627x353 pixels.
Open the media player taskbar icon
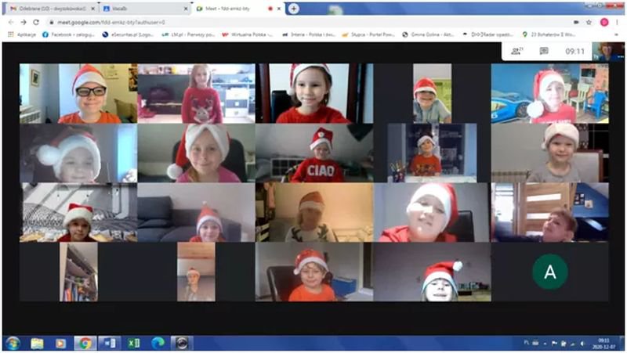coord(61,343)
